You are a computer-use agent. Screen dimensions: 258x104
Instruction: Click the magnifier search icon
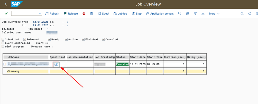tap(242, 14)
